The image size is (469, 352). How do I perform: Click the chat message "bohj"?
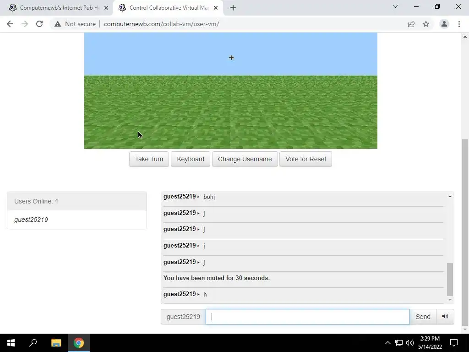tap(209, 197)
